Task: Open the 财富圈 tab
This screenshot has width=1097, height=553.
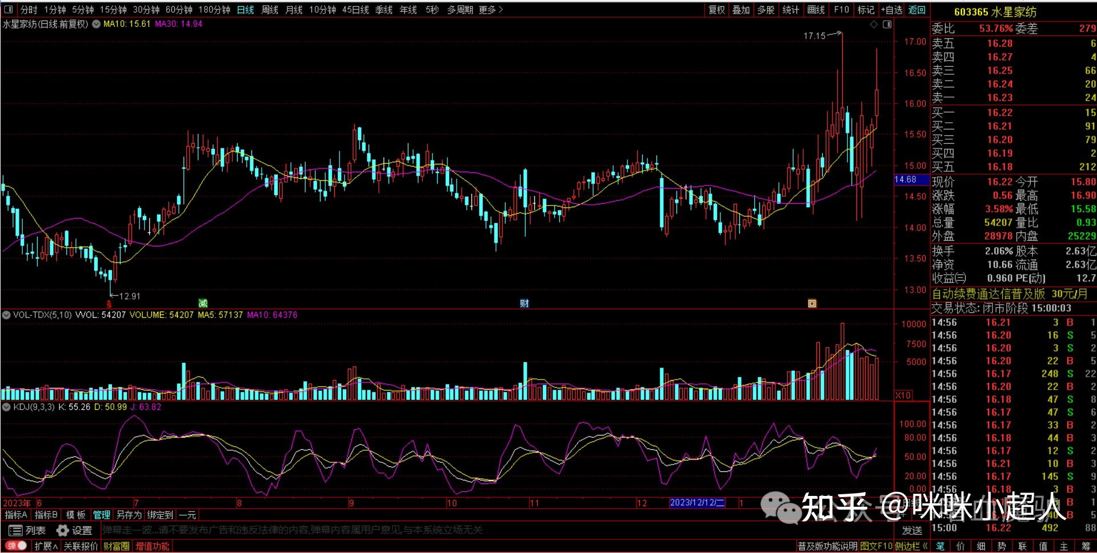Action: pos(117,546)
